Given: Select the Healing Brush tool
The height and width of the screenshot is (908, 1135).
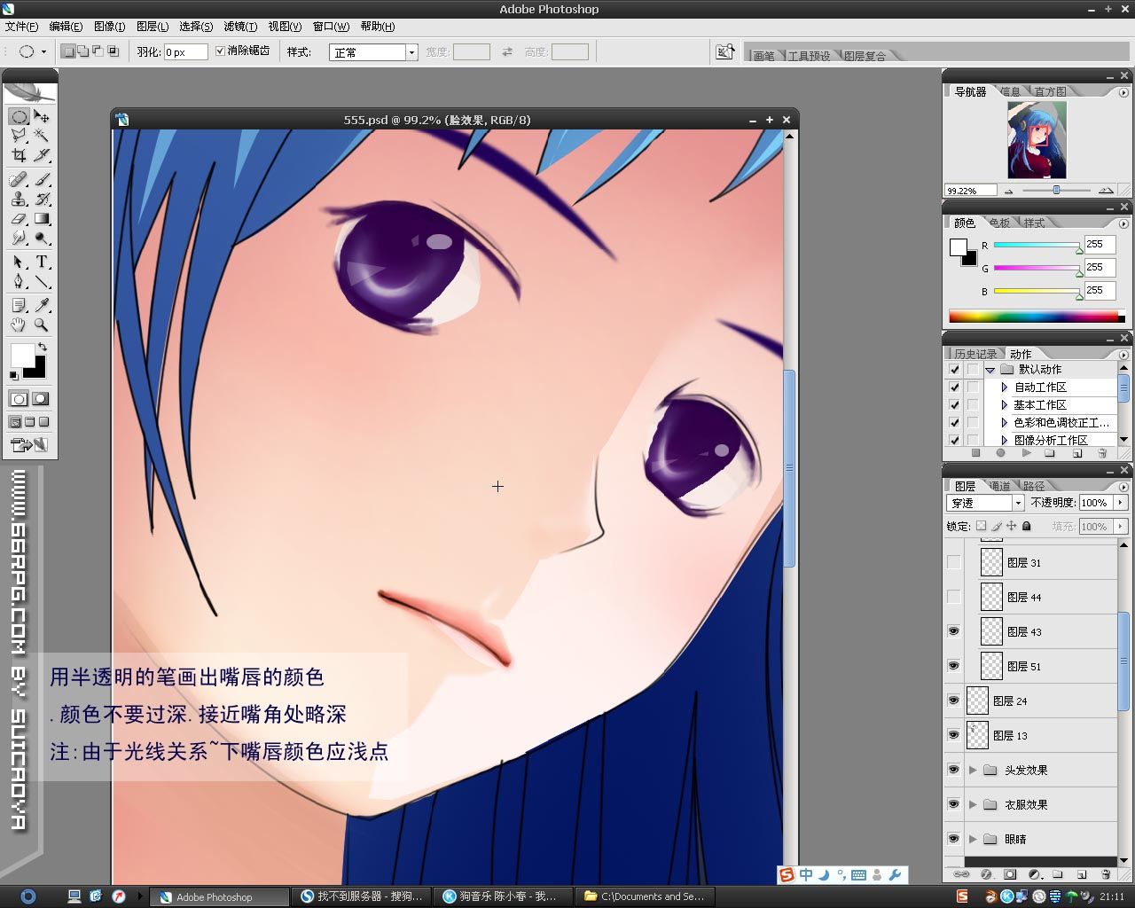Looking at the screenshot, I should [x=19, y=180].
